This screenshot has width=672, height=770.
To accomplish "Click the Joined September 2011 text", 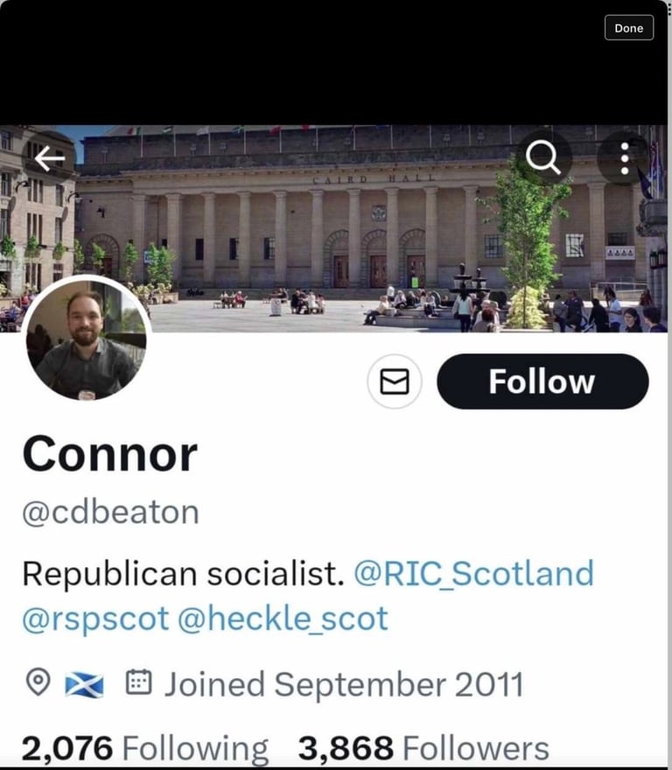I will pos(344,684).
